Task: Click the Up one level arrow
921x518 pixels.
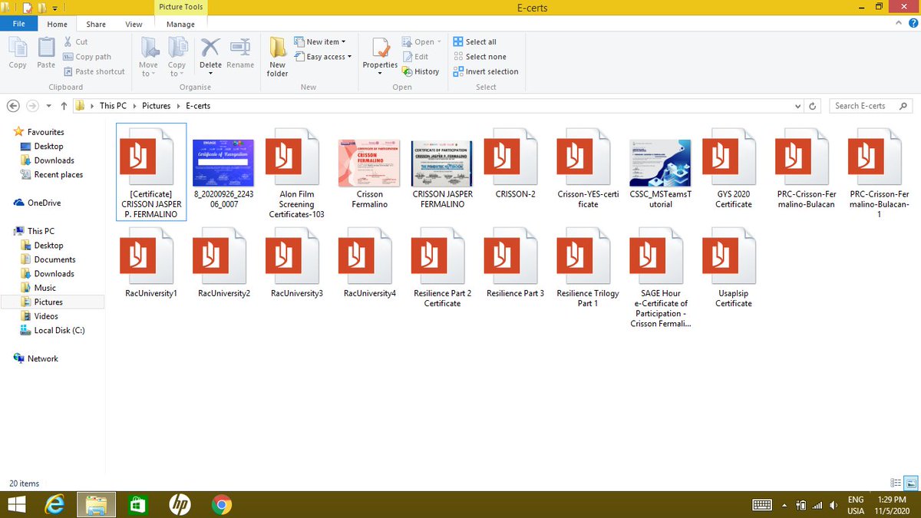Action: click(64, 106)
